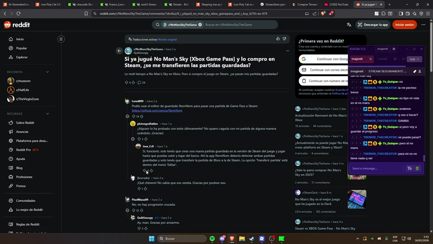The width and height of the screenshot is (433, 244).
Task: Click Descargar la app button
Action: click(372, 25)
